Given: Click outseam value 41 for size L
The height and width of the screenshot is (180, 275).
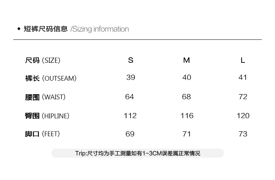Looking at the screenshot, I should [243, 77].
